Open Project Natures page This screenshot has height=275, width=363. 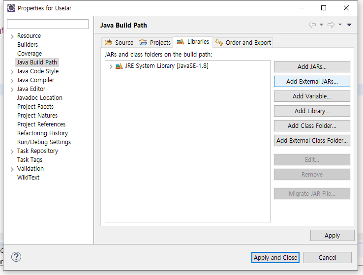[x=37, y=115]
